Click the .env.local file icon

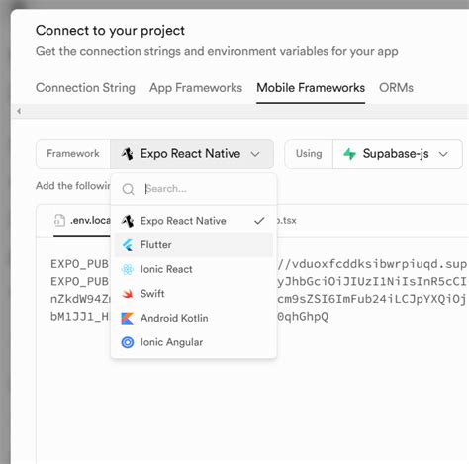(x=59, y=220)
